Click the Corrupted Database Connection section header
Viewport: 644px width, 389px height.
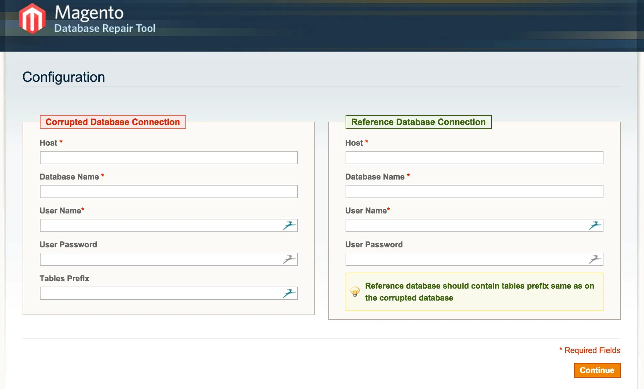113,122
